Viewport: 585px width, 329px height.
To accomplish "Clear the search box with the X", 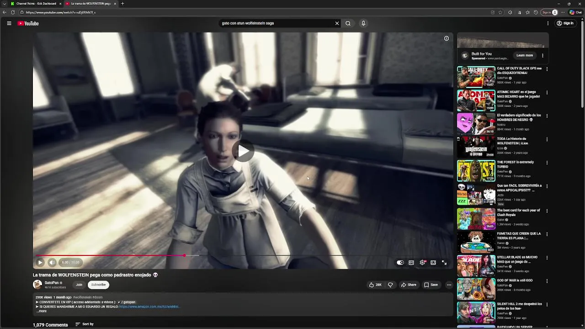I will (337, 23).
